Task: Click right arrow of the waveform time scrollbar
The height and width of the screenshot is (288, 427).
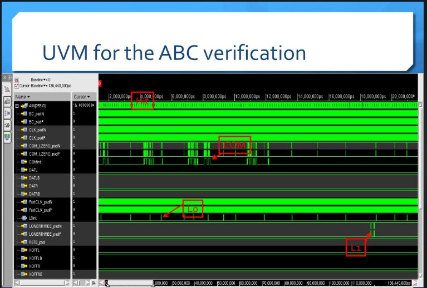Action: tap(415, 284)
